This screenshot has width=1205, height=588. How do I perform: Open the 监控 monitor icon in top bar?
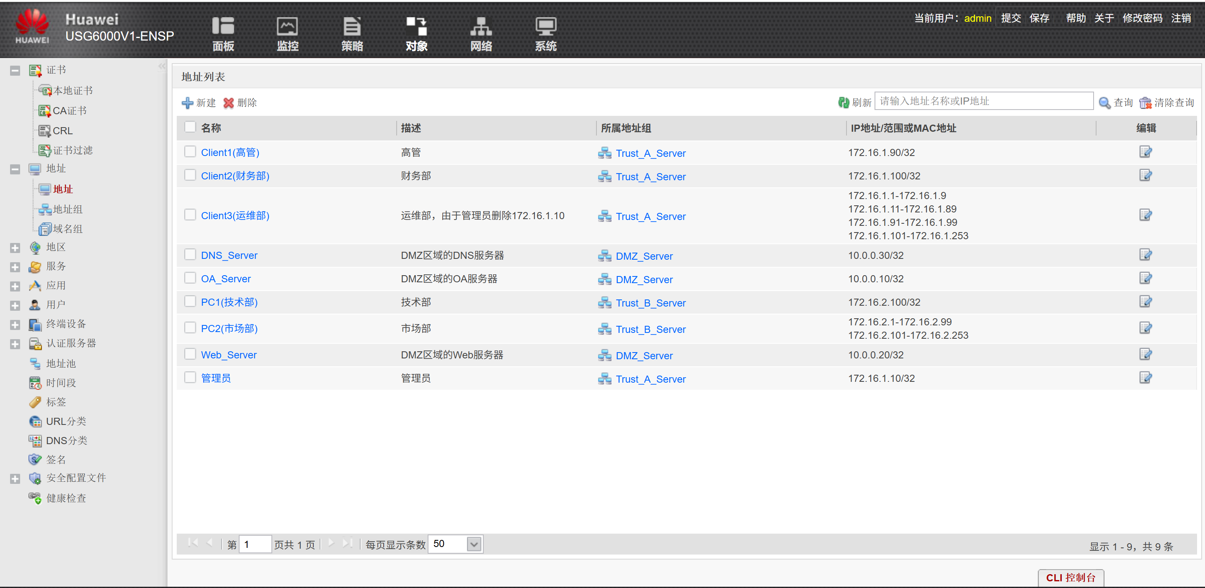pos(287,27)
